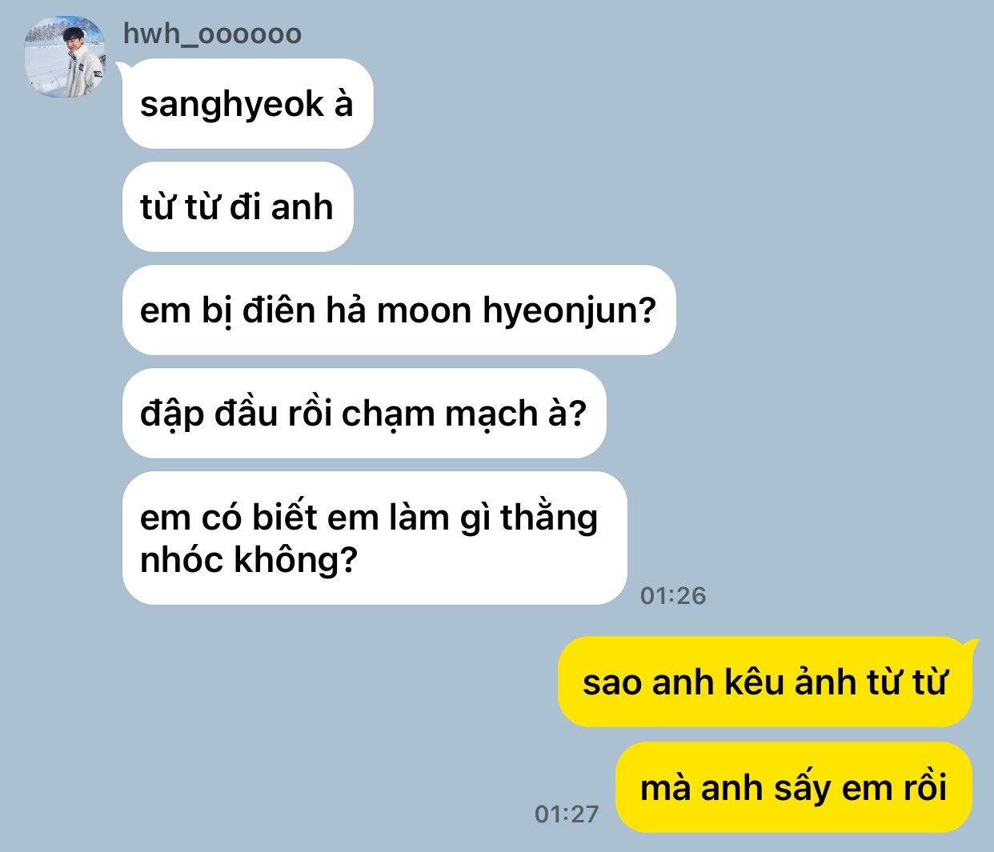Click the name "moon hyeonjun" in the message
994x852 pixels.
click(516, 311)
